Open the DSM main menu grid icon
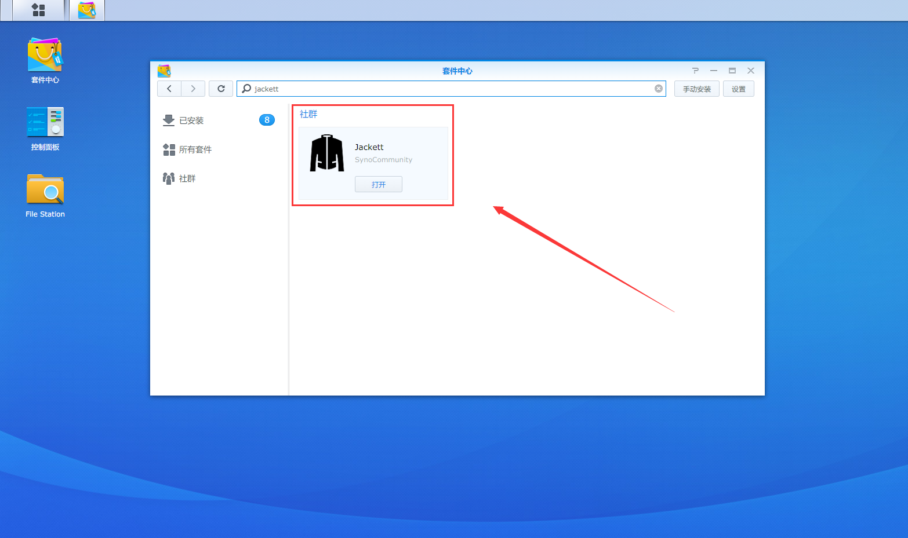This screenshot has width=908, height=538. [x=38, y=10]
